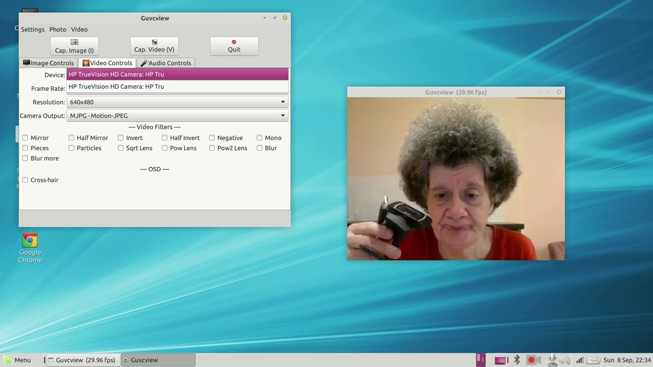Select the plain Guvcview taskbar entry

[x=158, y=360]
